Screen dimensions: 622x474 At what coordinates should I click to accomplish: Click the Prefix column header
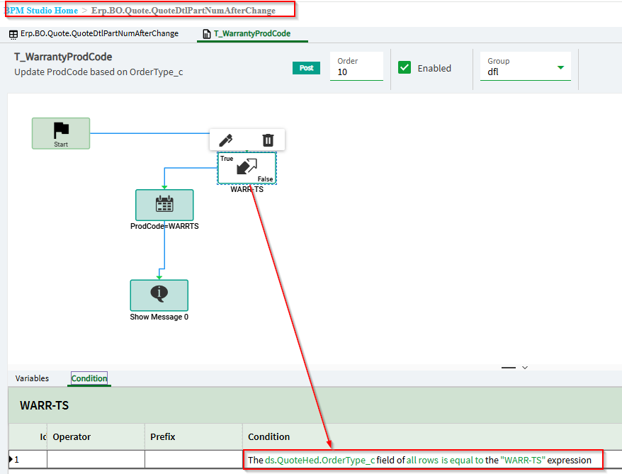coord(193,436)
